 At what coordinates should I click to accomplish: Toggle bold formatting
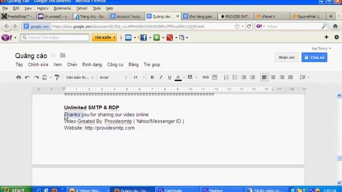click(152, 77)
